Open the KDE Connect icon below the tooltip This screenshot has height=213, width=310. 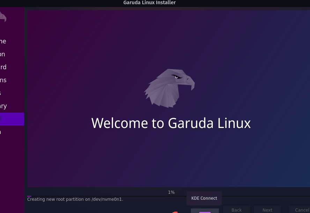click(205, 211)
